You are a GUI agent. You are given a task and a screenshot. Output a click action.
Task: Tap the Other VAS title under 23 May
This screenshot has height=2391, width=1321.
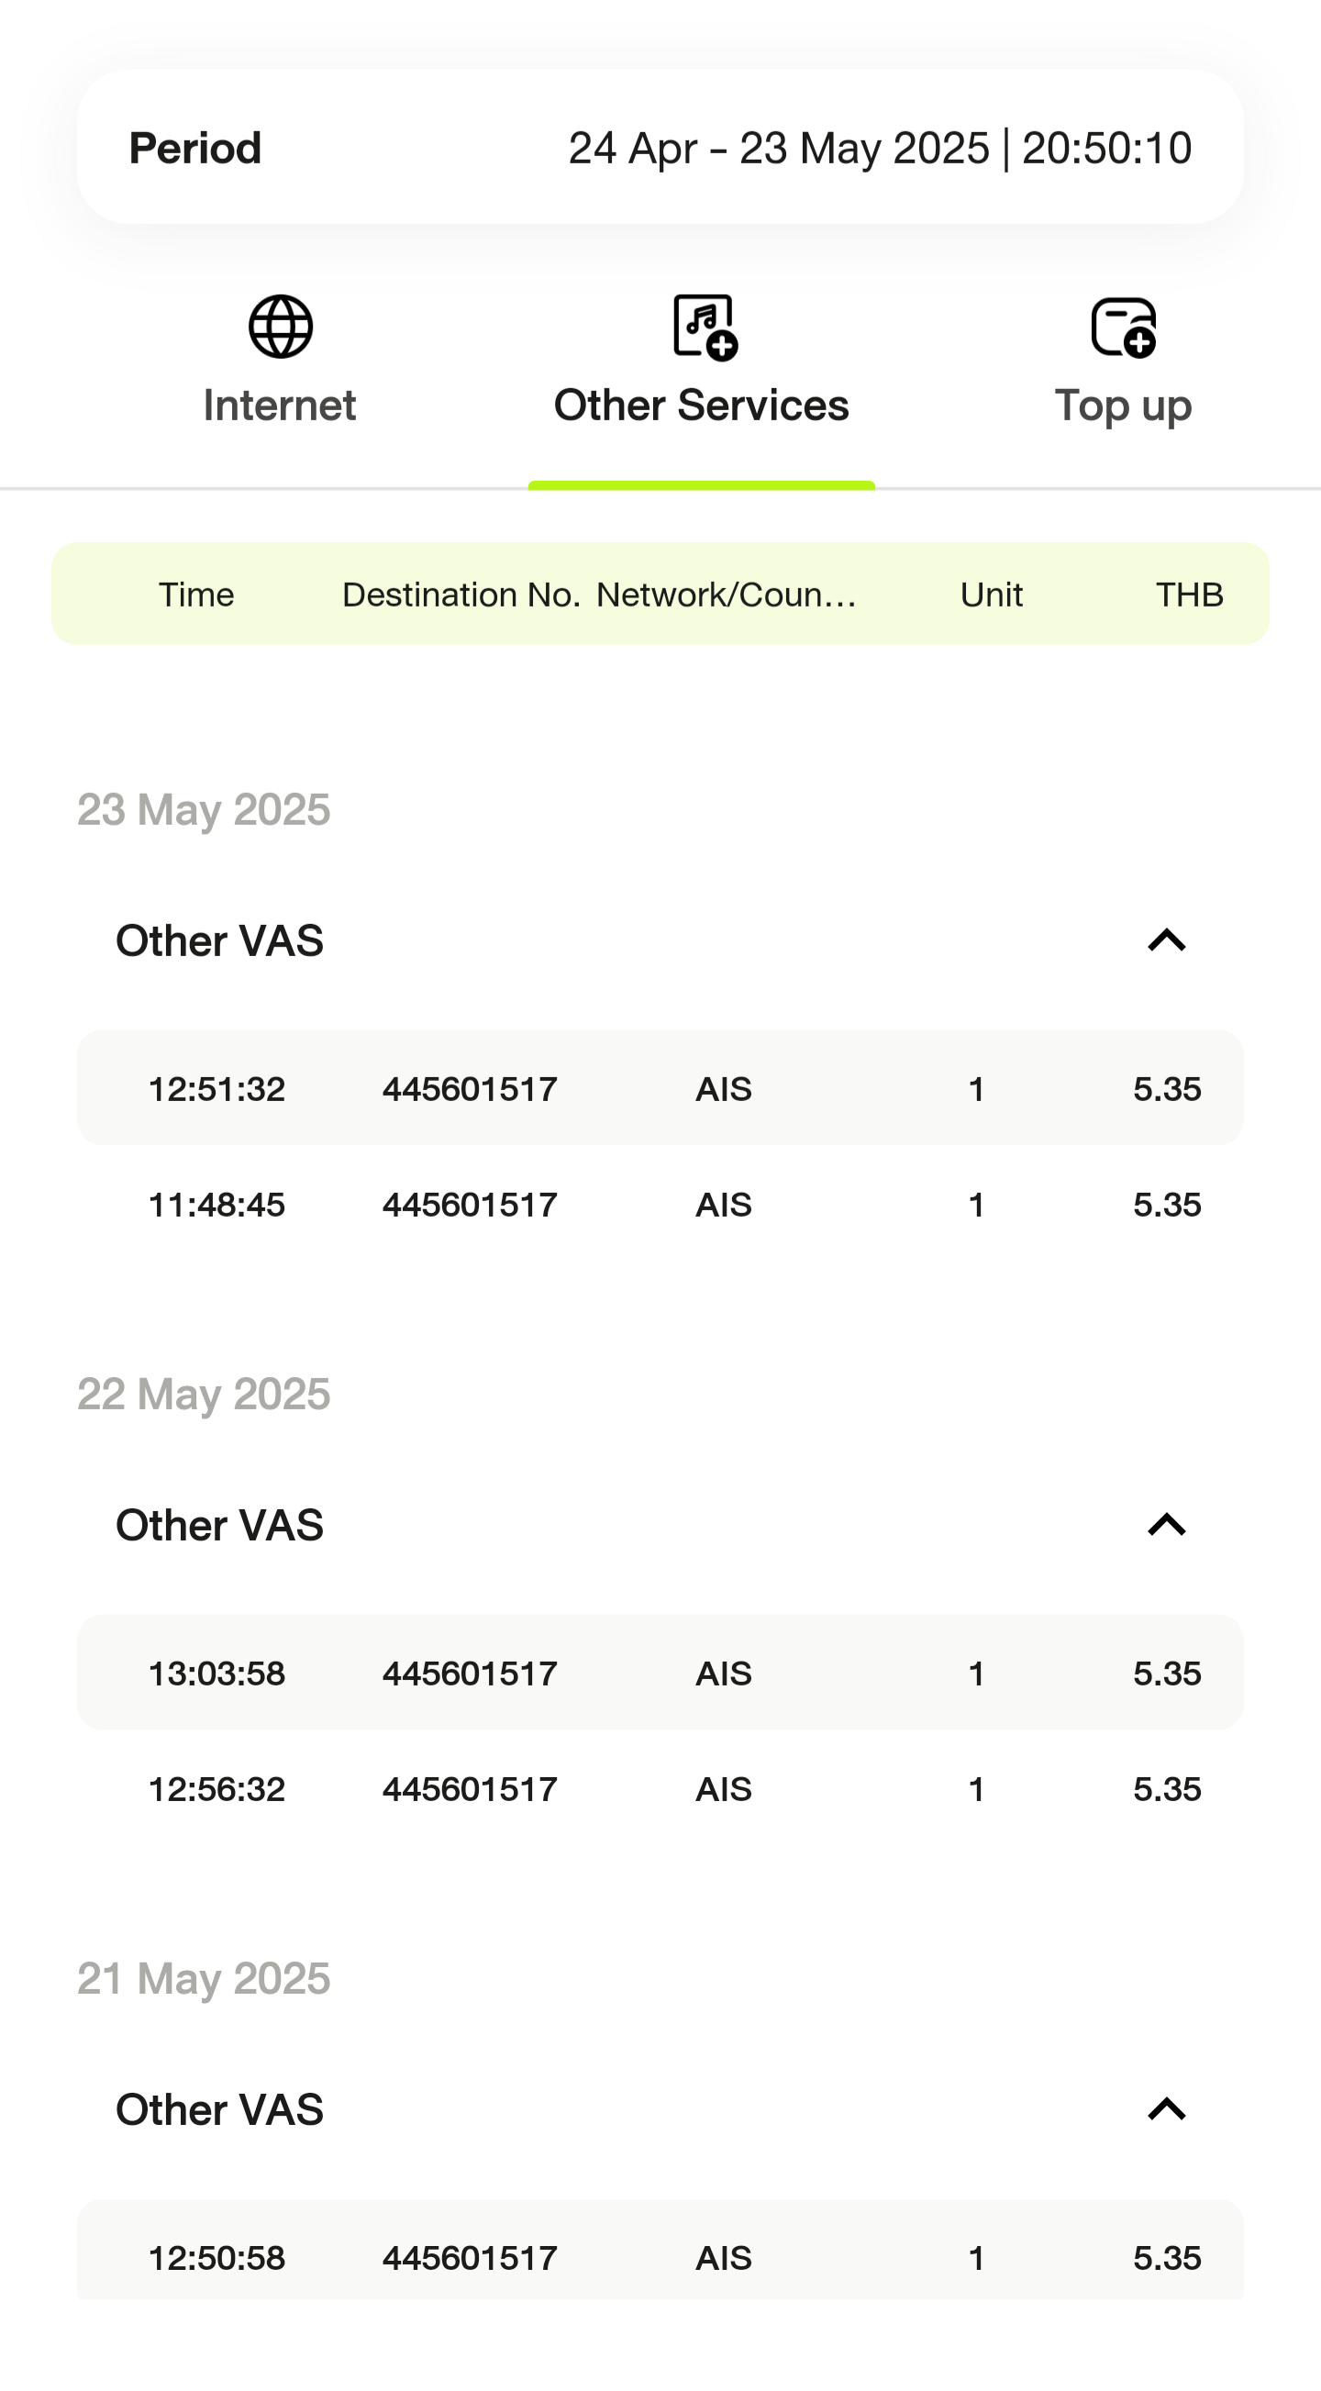pyautogui.click(x=220, y=940)
